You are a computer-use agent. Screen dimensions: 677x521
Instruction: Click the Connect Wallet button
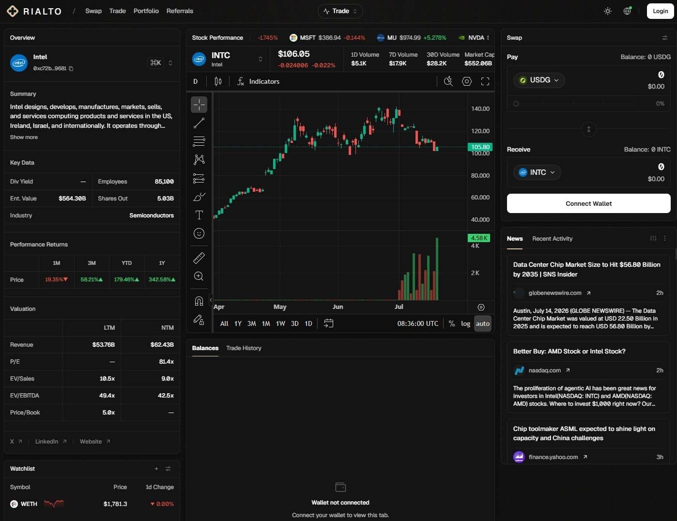click(x=589, y=203)
